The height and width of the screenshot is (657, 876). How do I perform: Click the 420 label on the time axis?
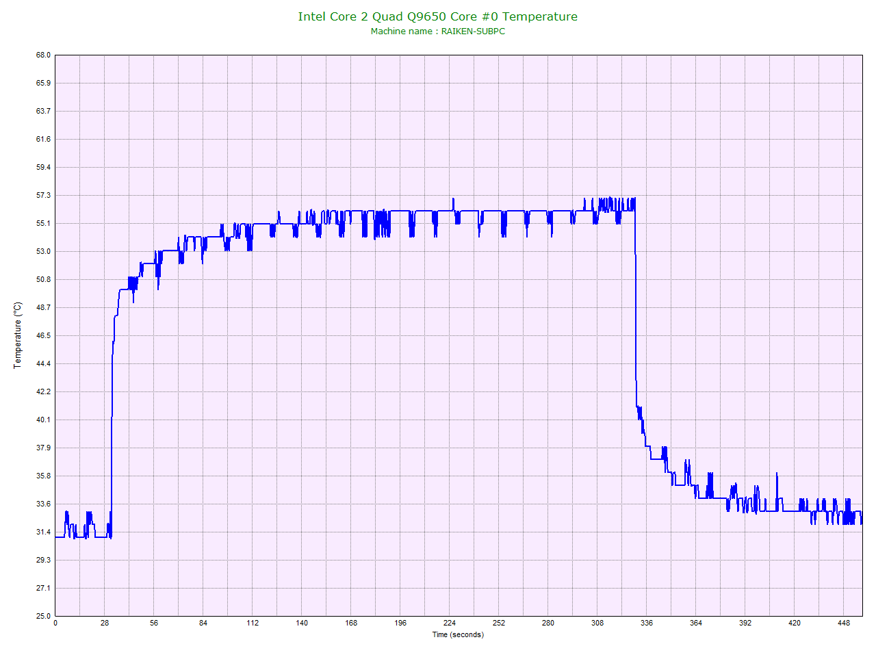(x=795, y=623)
